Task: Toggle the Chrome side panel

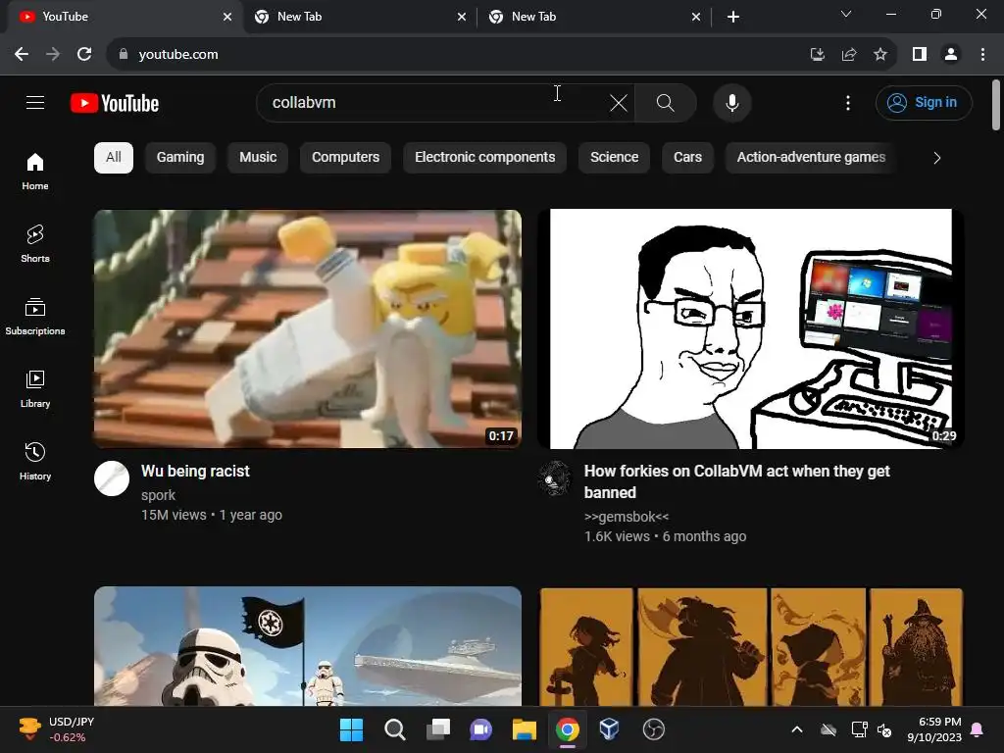Action: (920, 55)
